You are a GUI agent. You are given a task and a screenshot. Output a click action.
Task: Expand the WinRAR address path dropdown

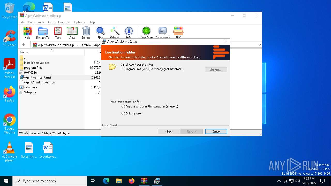coord(259,45)
